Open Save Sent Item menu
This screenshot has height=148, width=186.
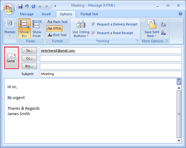point(152,28)
